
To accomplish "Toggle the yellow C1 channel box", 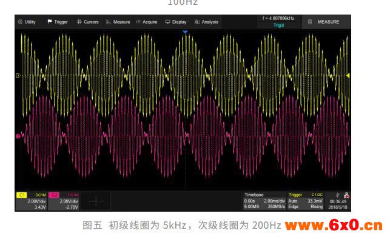I will pyautogui.click(x=32, y=201).
